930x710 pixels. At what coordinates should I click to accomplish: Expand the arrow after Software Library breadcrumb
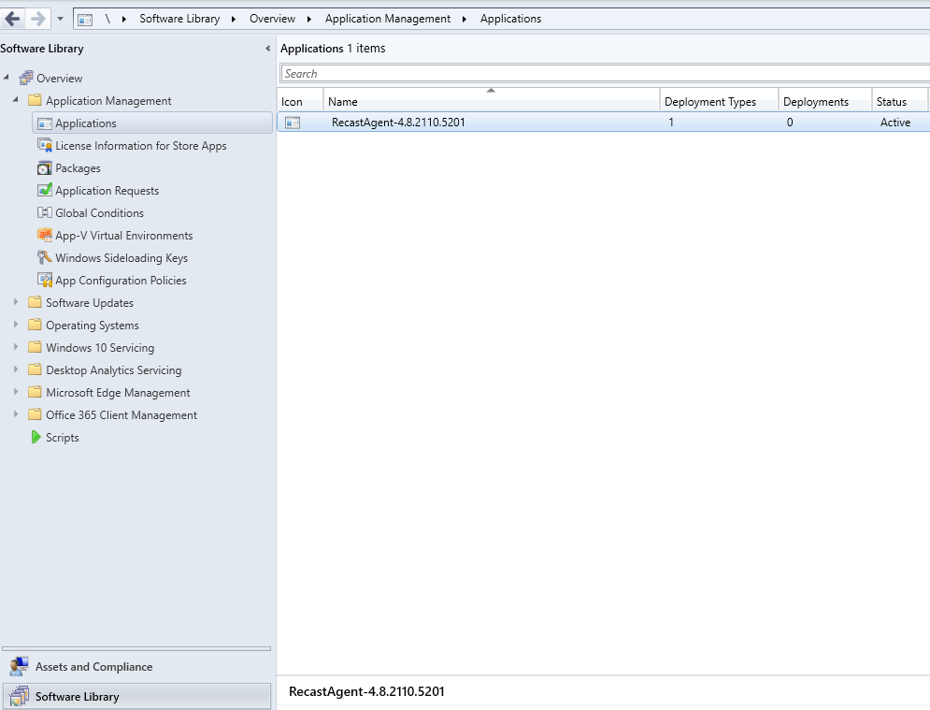point(234,19)
